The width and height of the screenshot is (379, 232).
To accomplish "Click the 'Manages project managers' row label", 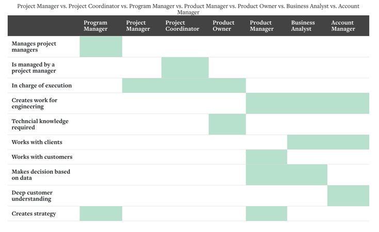I will [x=34, y=46].
